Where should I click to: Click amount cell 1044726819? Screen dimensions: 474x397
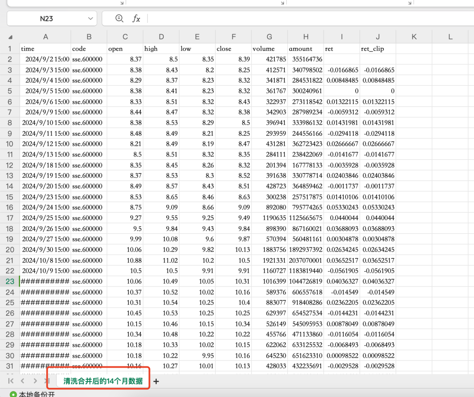(305, 281)
